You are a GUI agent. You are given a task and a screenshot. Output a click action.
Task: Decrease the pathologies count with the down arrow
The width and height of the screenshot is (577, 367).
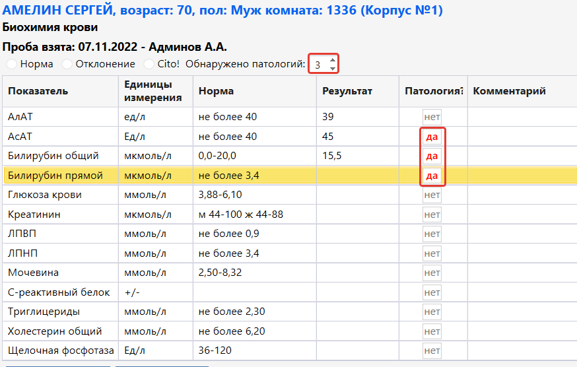(x=332, y=68)
